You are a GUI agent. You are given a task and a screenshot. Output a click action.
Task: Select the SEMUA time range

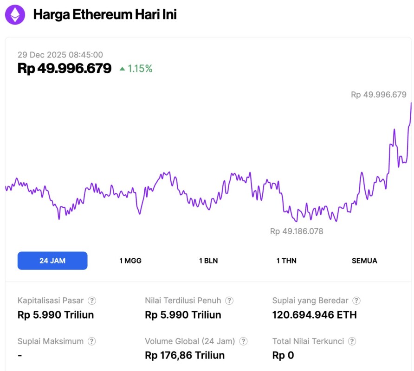[364, 261]
